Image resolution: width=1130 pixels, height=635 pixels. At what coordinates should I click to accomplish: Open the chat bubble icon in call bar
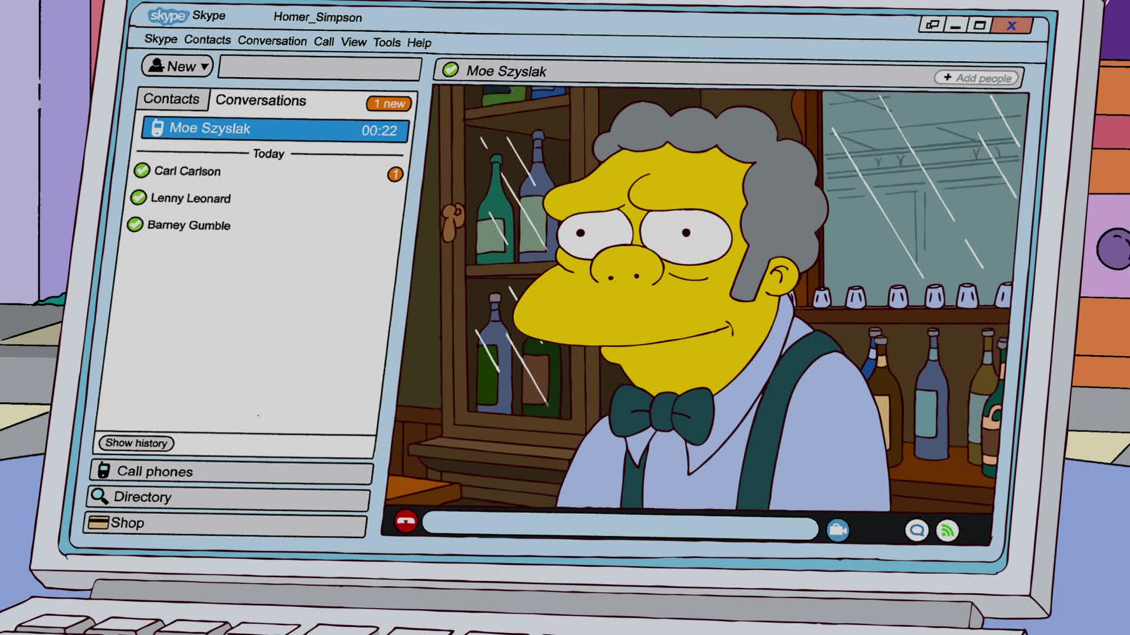916,531
